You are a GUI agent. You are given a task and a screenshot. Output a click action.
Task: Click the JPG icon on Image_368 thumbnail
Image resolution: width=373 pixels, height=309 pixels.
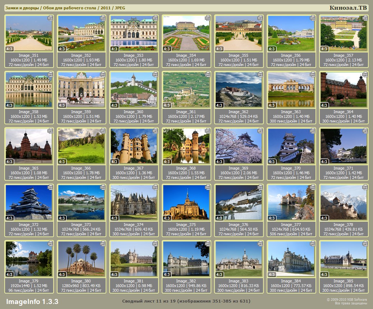[x=208, y=130]
